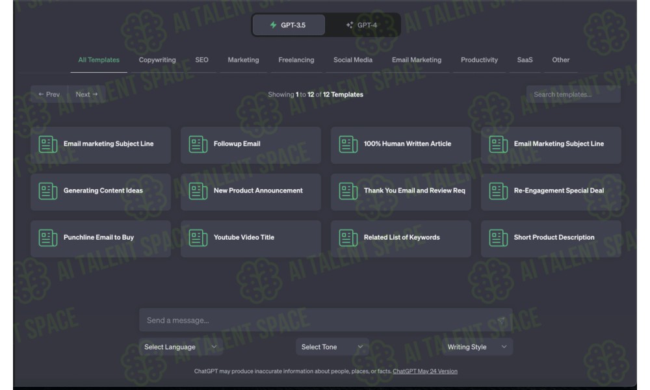The image size is (650, 390).
Task: Show the Productivity templates tab
Action: pos(479,60)
